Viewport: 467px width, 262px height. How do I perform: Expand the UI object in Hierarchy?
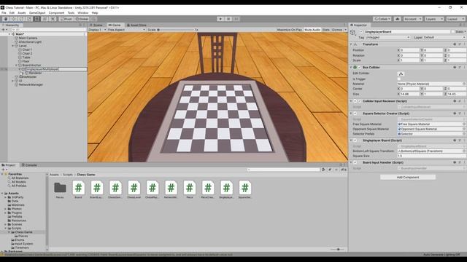point(13,81)
